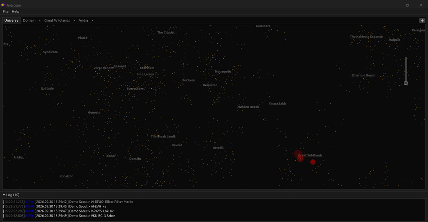
Task: Select the Kor-Azor region label
Action: [66, 176]
